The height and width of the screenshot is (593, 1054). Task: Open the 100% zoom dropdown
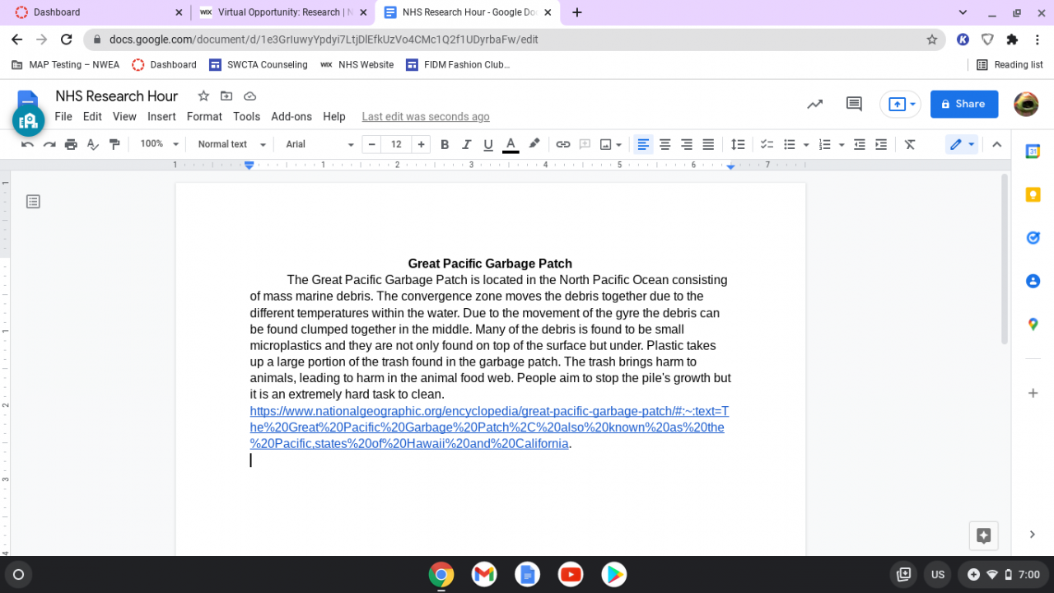coord(159,144)
